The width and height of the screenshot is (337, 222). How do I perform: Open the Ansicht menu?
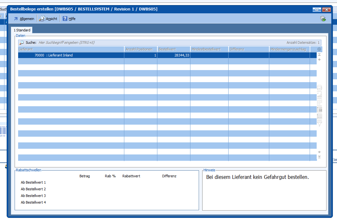pos(48,19)
